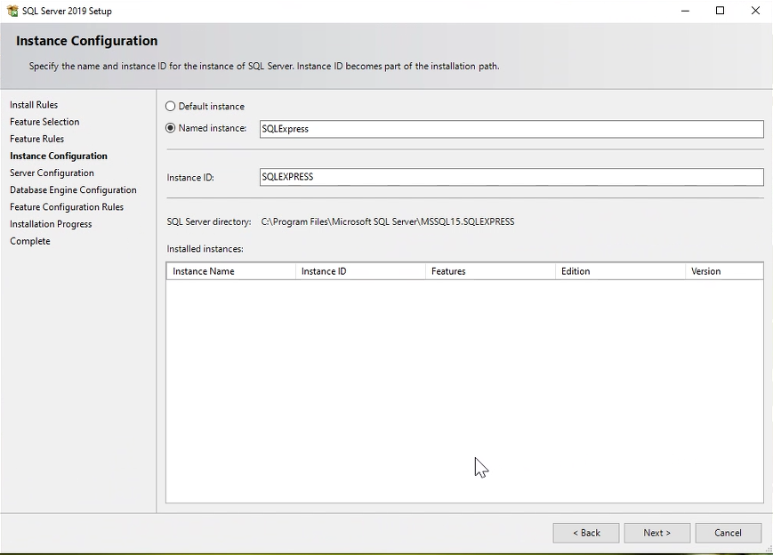The image size is (773, 555).
Task: Minimize the setup window
Action: (685, 11)
